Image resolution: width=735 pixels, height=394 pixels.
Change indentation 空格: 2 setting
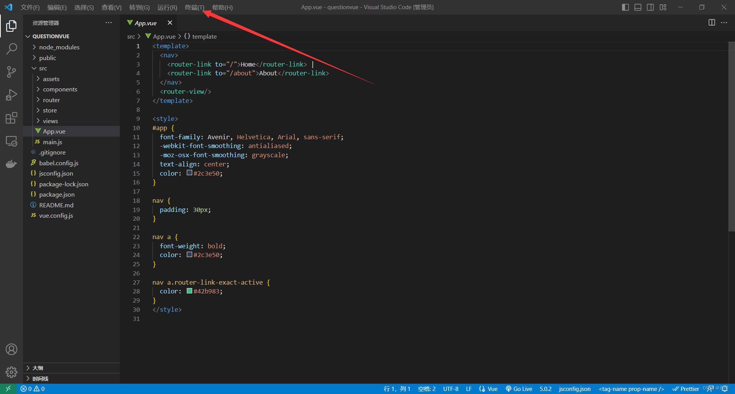coord(426,389)
